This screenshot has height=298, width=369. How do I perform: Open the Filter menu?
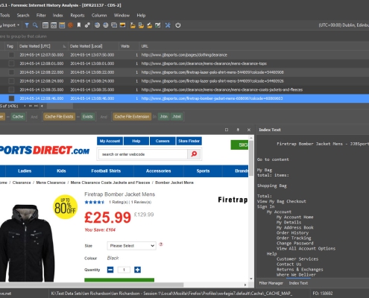tap(41, 16)
